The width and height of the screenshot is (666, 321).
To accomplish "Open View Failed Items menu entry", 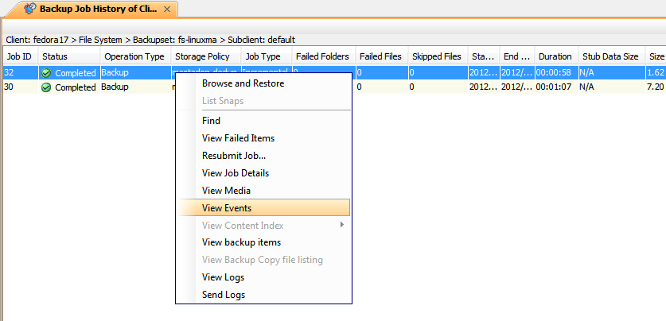I will coord(238,138).
